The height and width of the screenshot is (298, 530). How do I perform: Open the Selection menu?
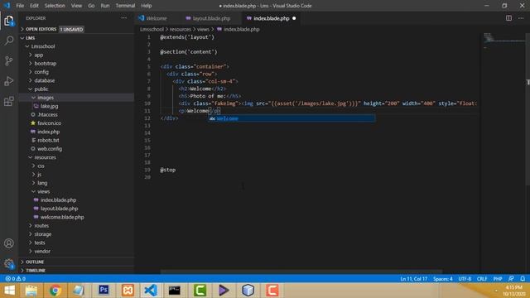55,6
